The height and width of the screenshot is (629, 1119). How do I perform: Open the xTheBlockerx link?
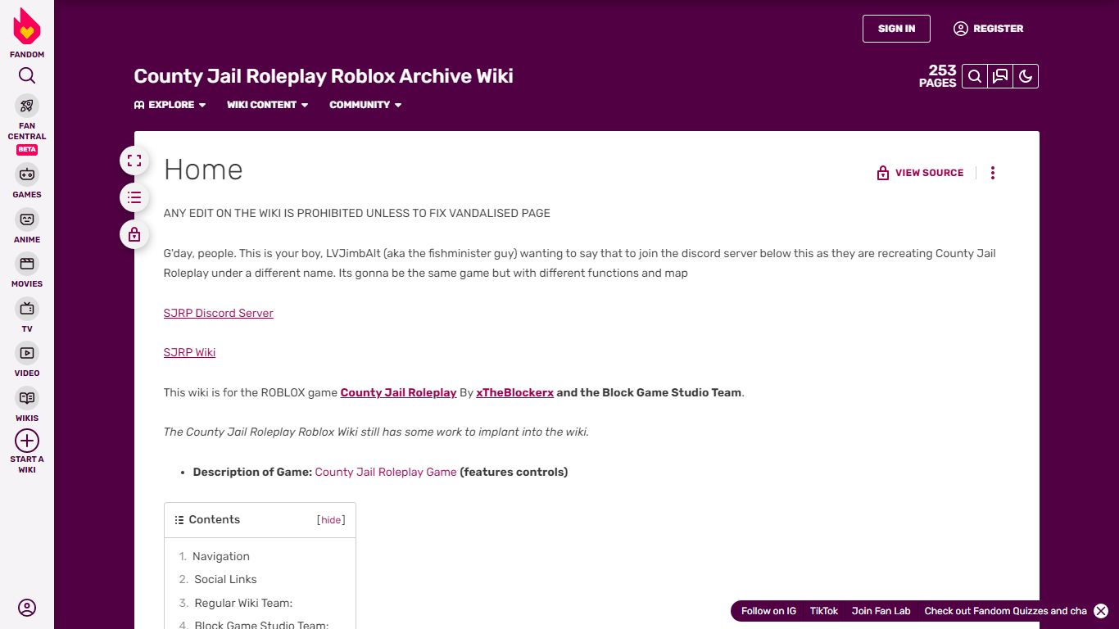pos(514,392)
